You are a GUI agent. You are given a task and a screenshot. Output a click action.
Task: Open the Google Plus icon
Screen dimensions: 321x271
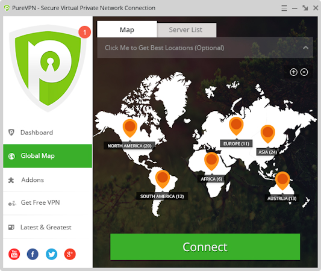coord(70,254)
